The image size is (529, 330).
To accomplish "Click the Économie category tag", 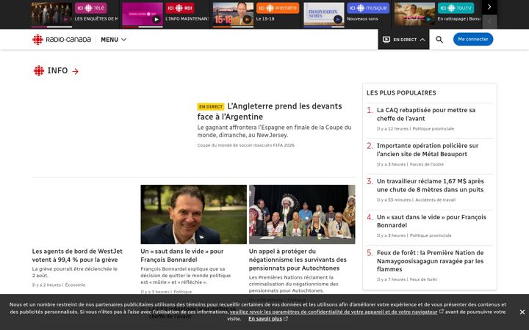I will click(x=75, y=285).
